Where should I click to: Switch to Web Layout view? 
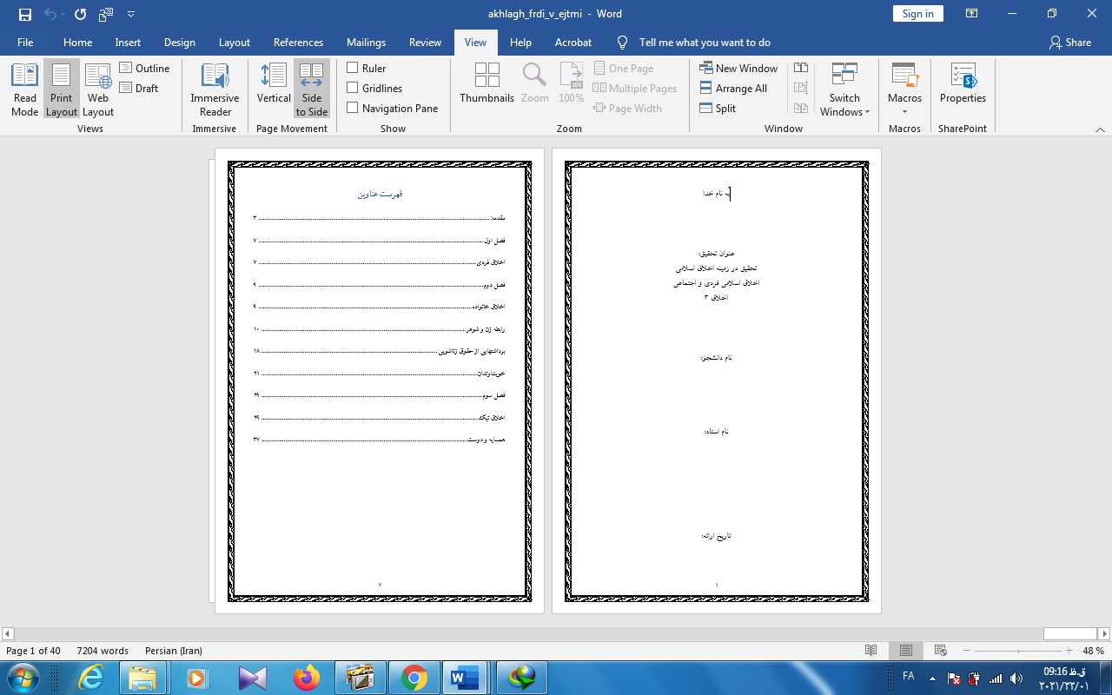pyautogui.click(x=98, y=89)
